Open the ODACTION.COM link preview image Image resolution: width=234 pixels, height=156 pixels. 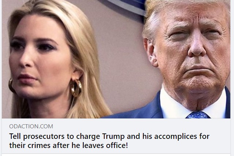click(x=116, y=59)
